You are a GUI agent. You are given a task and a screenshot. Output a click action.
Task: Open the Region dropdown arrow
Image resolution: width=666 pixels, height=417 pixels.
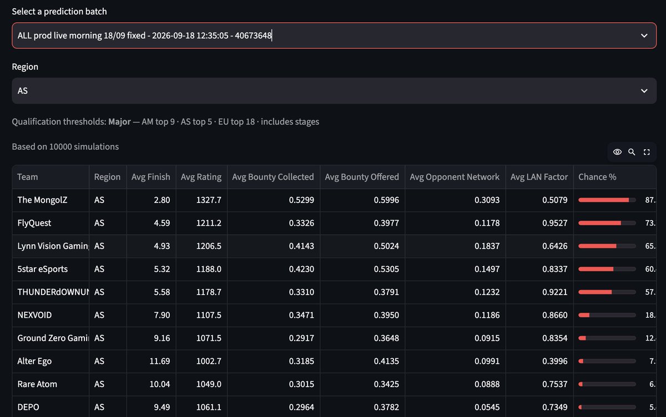(x=644, y=90)
